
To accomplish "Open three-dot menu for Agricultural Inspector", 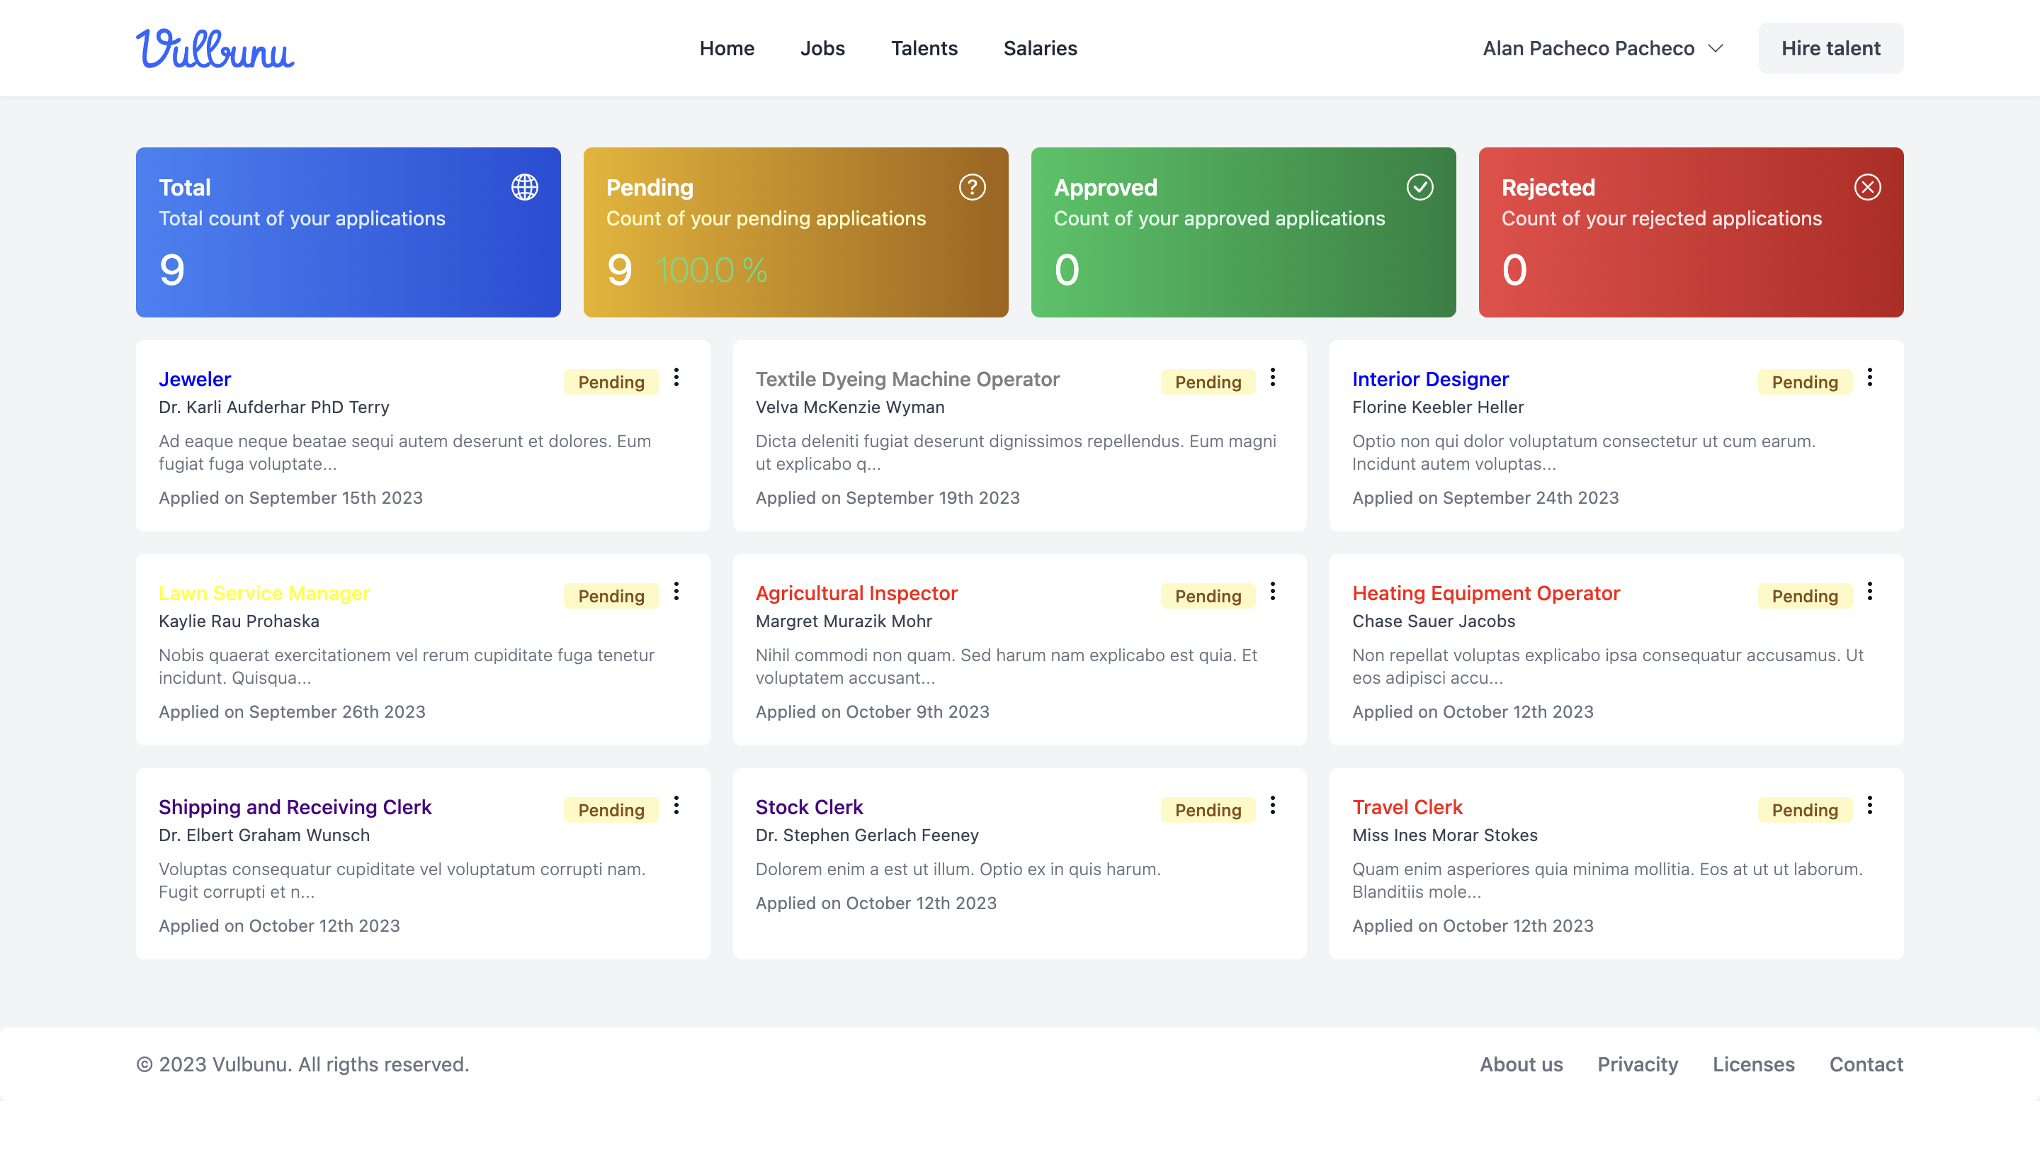I will (1273, 592).
